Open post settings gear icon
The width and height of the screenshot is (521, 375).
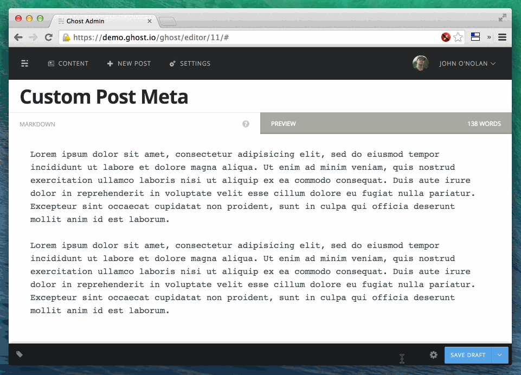coord(433,355)
